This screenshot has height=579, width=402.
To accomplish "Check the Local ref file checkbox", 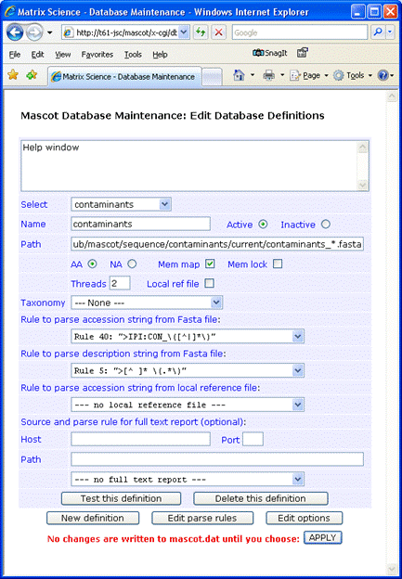I will point(210,284).
